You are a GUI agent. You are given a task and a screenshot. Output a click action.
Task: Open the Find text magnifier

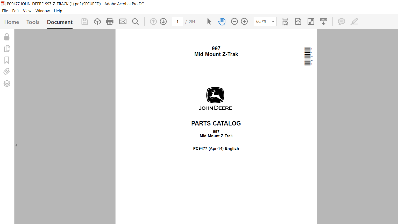[135, 22]
